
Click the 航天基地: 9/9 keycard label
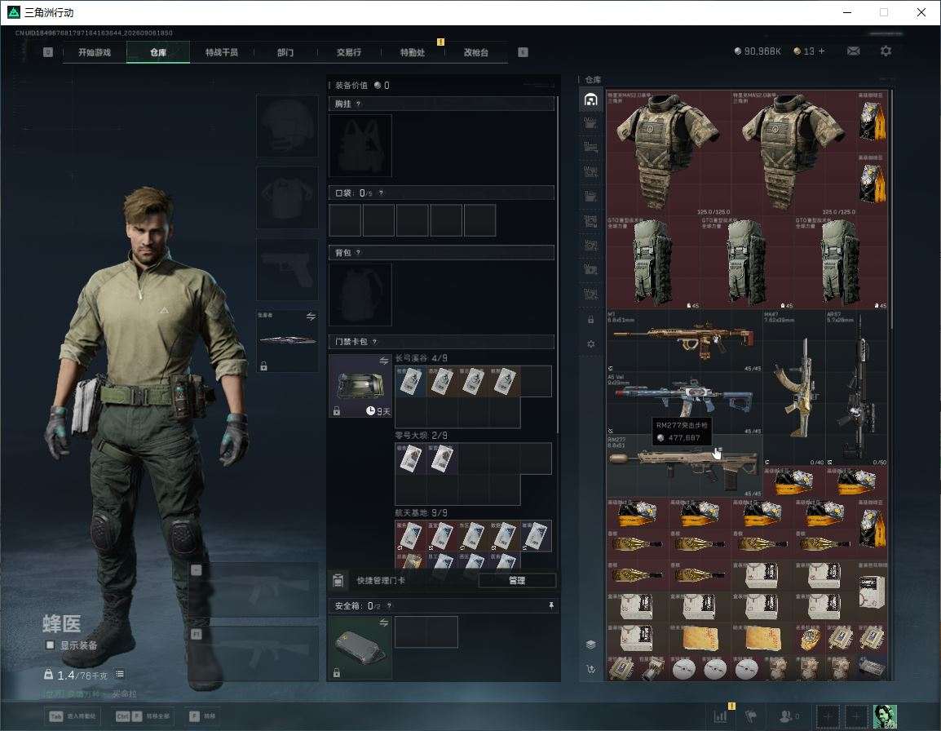coord(422,513)
